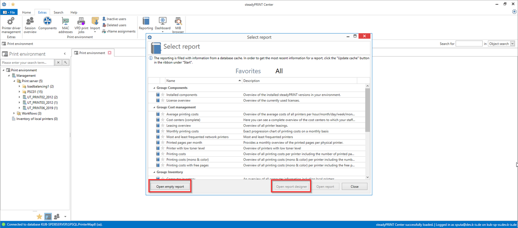Collapse Group: Inventory
Screen dimensions: 518x228
tap(154, 172)
